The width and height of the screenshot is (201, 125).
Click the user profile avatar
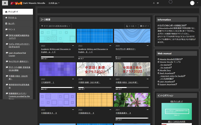(192, 3)
